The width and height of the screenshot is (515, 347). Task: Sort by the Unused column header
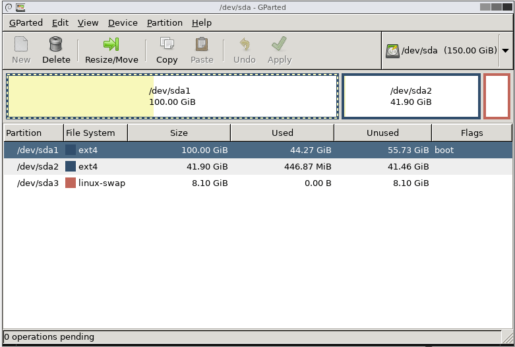point(382,133)
